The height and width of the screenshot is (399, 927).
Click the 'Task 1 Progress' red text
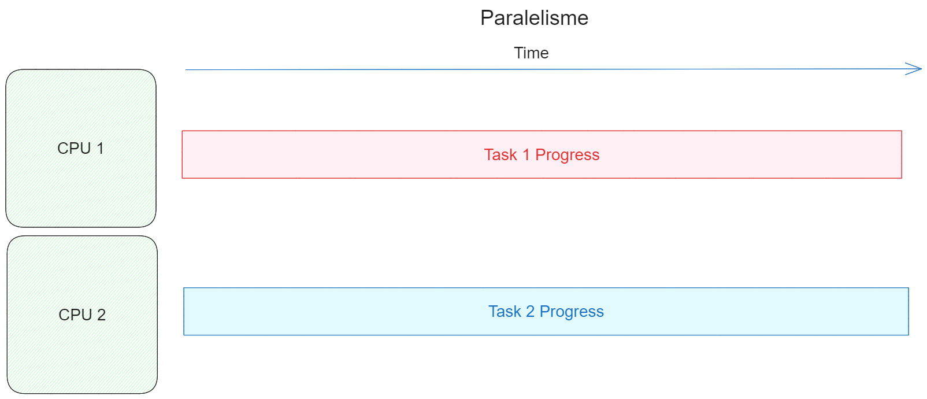542,155
